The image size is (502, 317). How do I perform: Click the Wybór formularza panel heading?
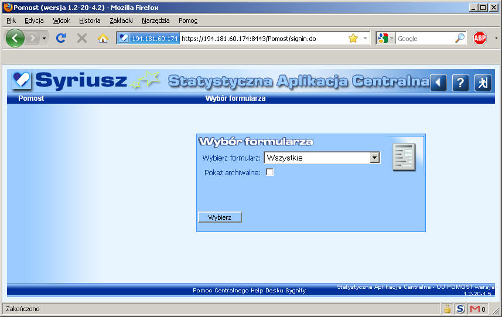pyautogui.click(x=256, y=142)
